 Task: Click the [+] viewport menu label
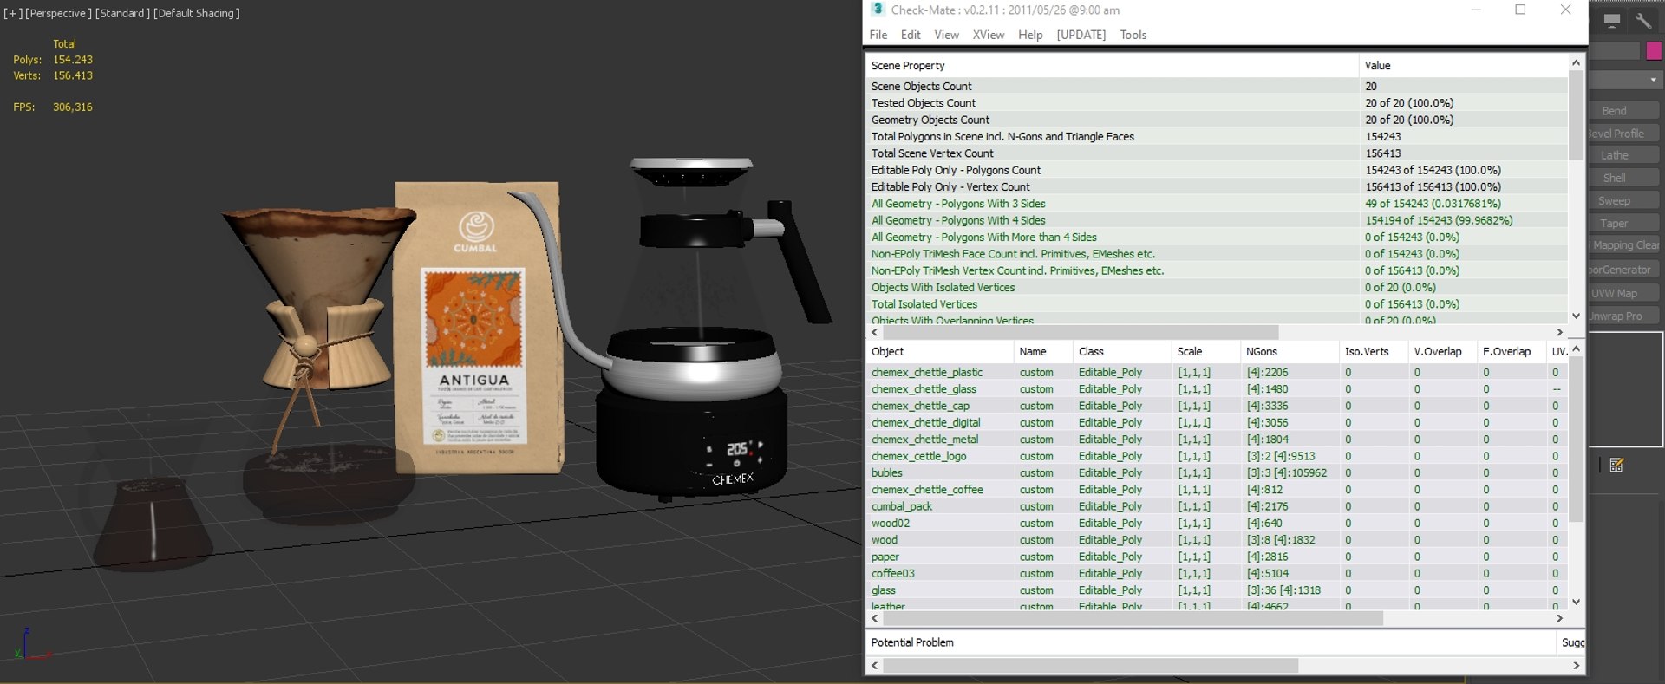pos(12,13)
